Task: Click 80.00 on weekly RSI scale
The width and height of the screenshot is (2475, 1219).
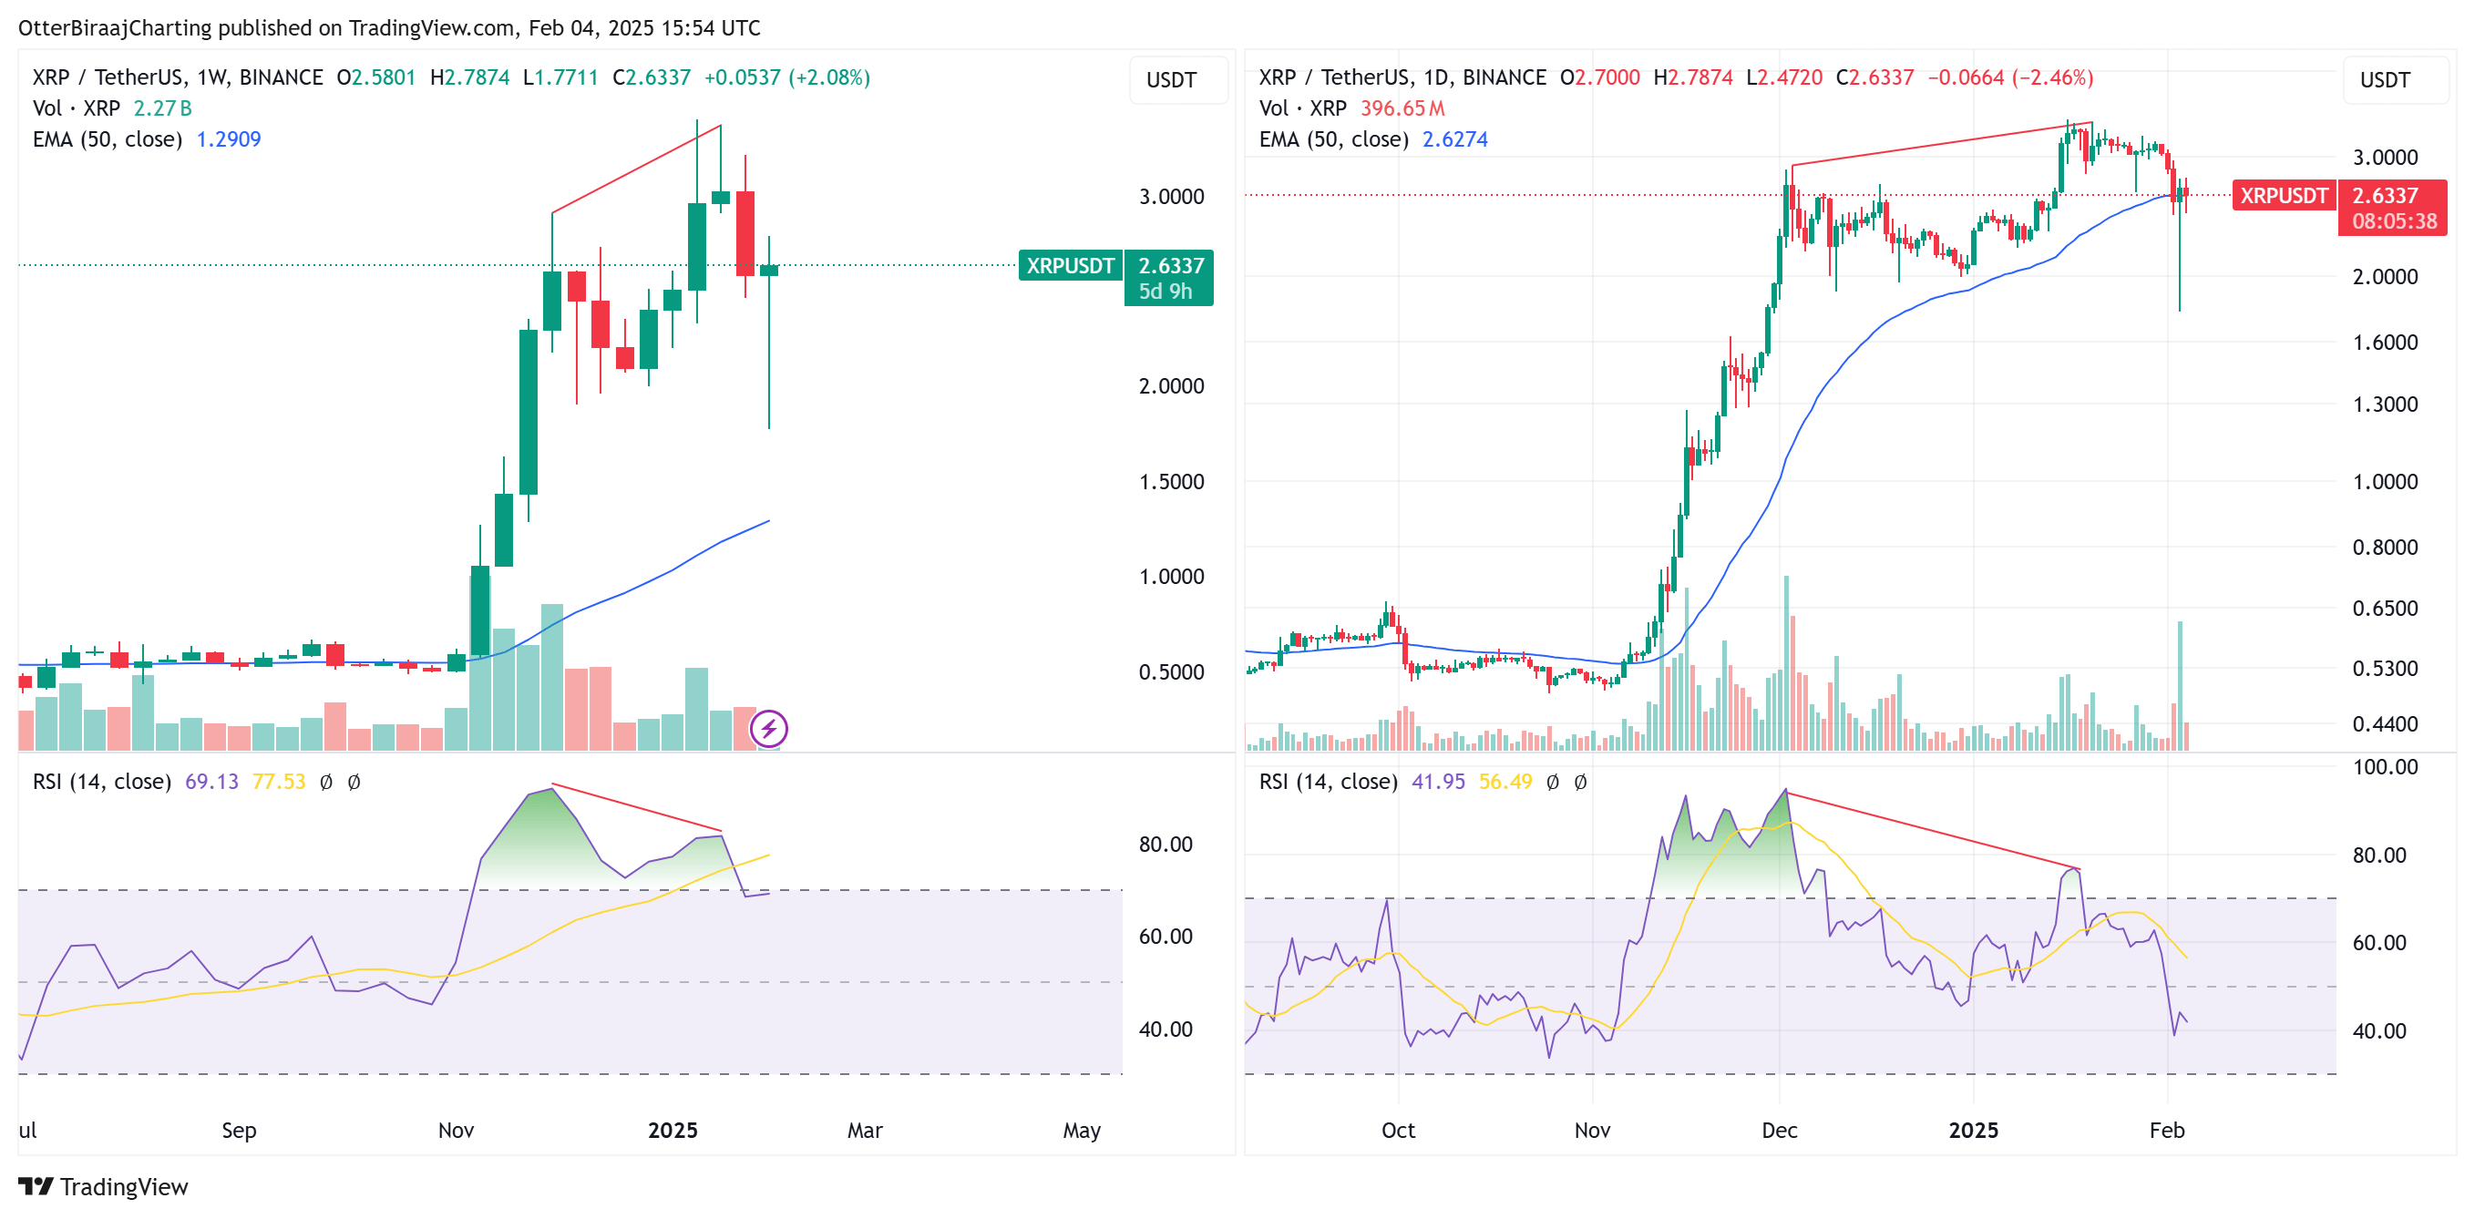Action: click(x=1166, y=845)
